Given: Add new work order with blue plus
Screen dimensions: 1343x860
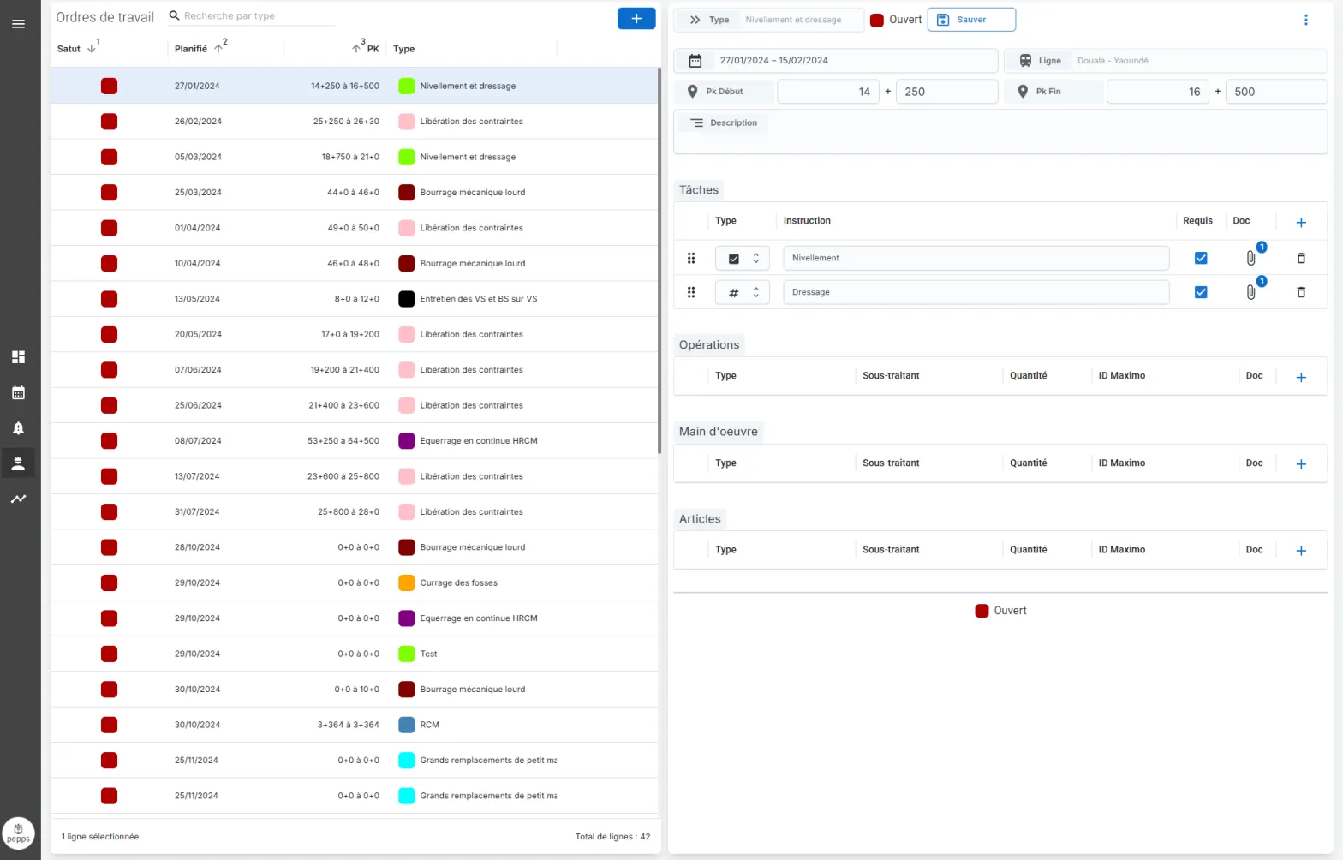Looking at the screenshot, I should coord(636,18).
